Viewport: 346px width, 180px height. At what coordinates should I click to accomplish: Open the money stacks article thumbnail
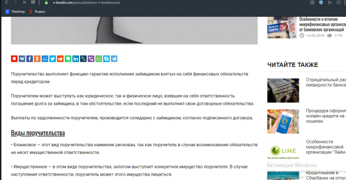click(x=283, y=90)
